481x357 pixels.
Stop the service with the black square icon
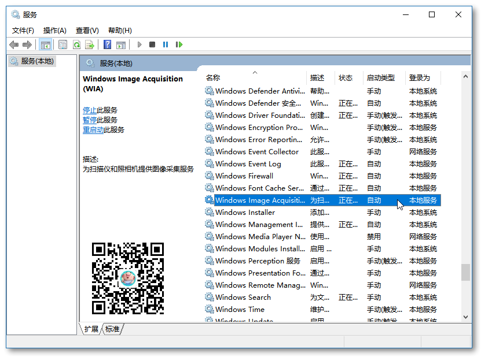pos(152,44)
